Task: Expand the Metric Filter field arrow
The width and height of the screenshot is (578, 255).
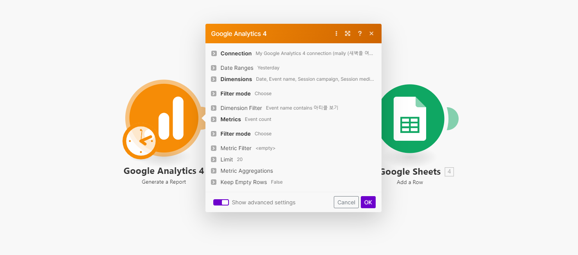Action: pos(214,148)
